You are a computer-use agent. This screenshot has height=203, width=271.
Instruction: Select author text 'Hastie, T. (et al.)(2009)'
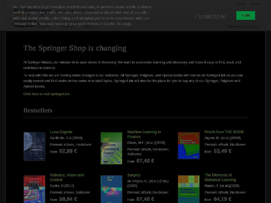222,186
